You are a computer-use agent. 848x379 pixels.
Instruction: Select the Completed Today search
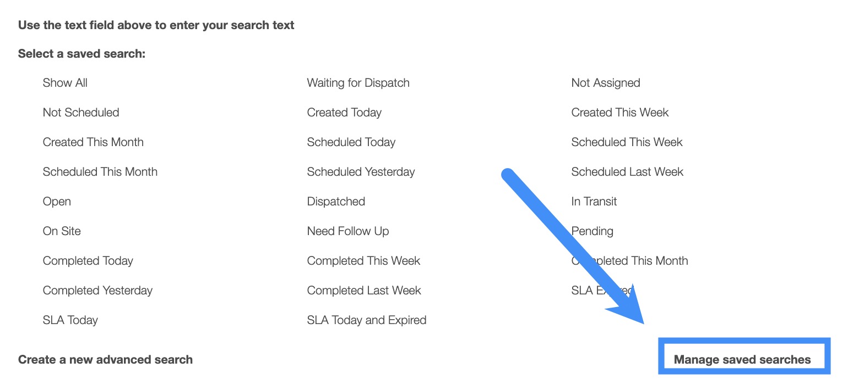pyautogui.click(x=88, y=261)
